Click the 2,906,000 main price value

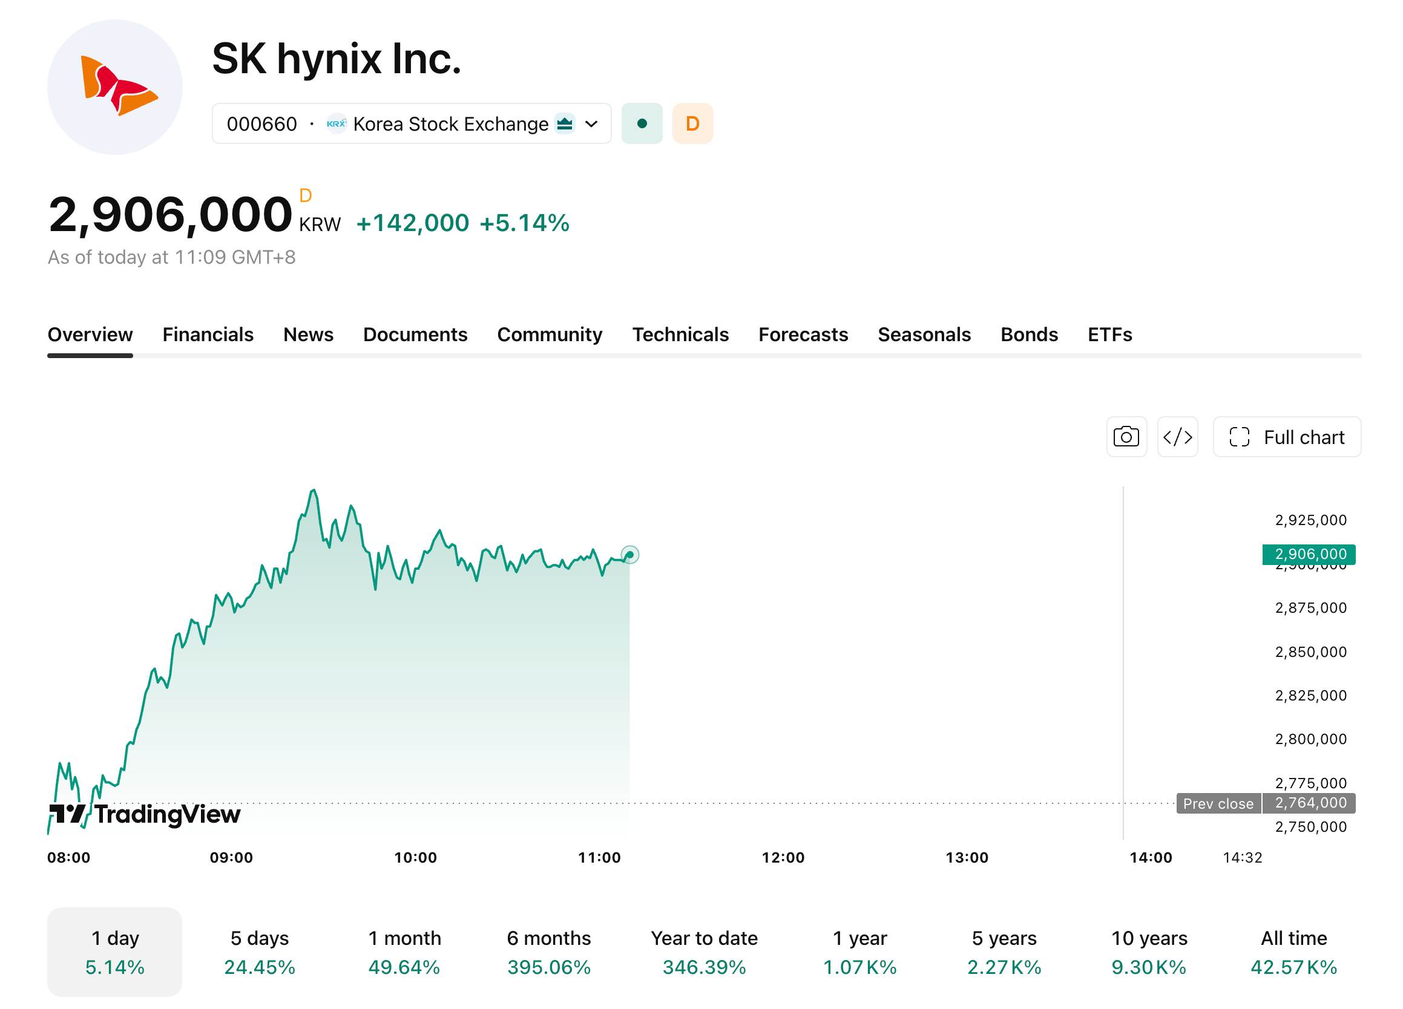click(x=170, y=215)
